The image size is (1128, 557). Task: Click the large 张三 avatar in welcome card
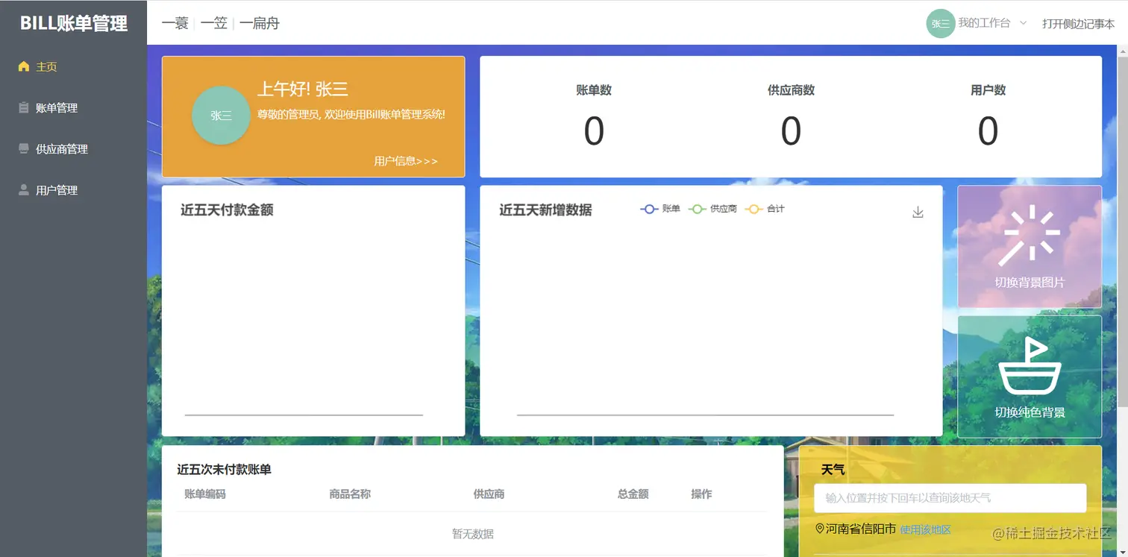[x=221, y=116]
